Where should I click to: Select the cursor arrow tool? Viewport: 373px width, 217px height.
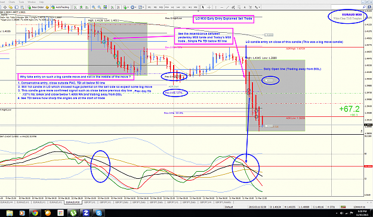[x=203, y=7]
